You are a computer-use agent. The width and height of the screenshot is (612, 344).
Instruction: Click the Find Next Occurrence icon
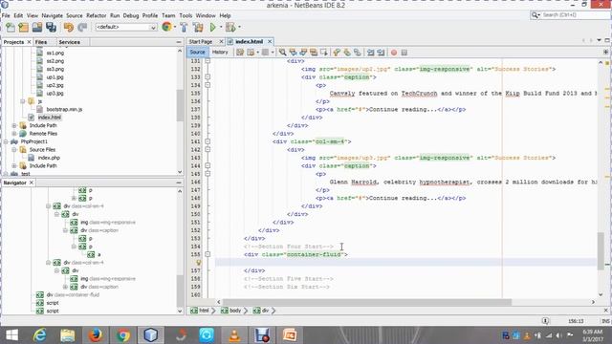pos(303,53)
